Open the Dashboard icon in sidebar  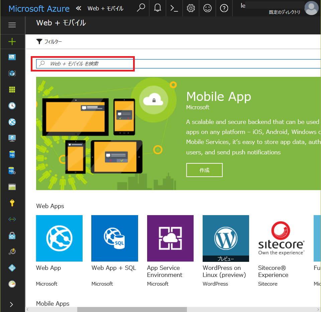pyautogui.click(x=12, y=57)
